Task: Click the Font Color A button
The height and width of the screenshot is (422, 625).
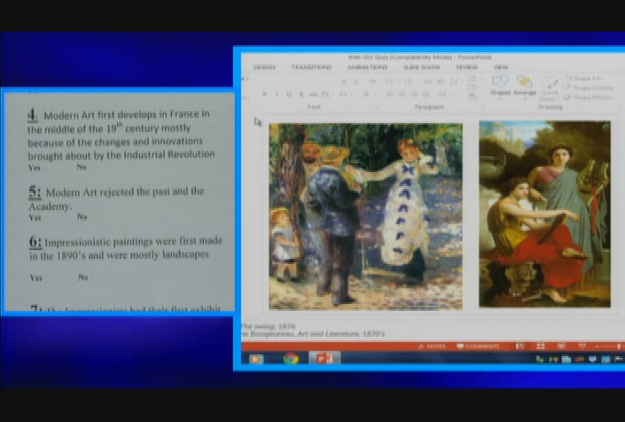Action: pos(366,94)
